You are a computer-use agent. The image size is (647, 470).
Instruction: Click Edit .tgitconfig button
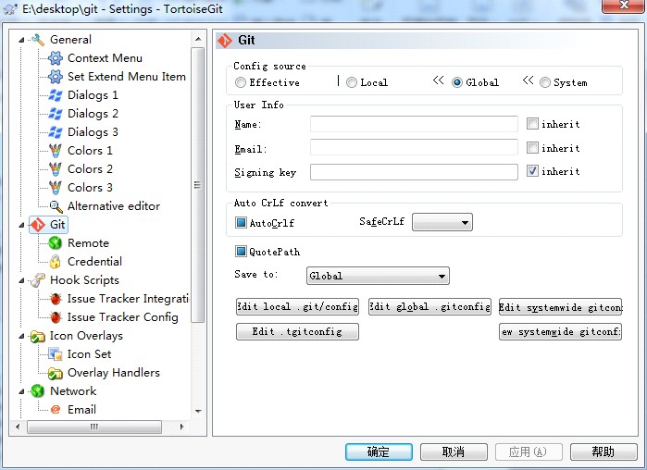297,331
